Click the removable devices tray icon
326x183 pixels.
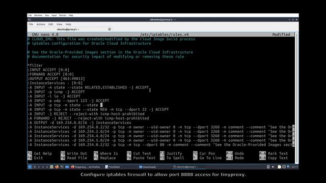click(268, 167)
